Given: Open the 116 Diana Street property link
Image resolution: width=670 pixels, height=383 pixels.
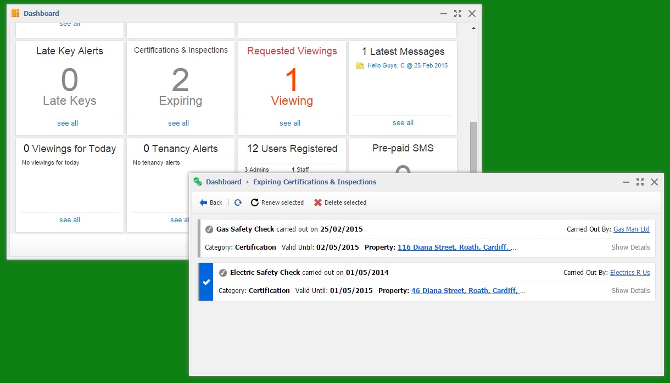Looking at the screenshot, I should pyautogui.click(x=453, y=247).
